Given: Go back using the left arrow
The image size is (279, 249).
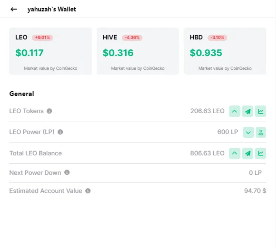Looking at the screenshot, I should point(14,9).
